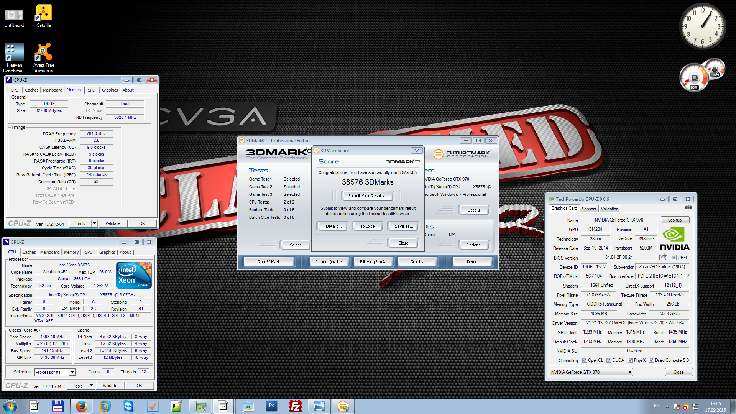This screenshot has width=736, height=414.
Task: Click the GPU-Z driver version field
Action: 635,323
